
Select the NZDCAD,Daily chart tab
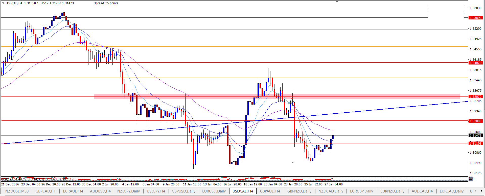coord(331,191)
